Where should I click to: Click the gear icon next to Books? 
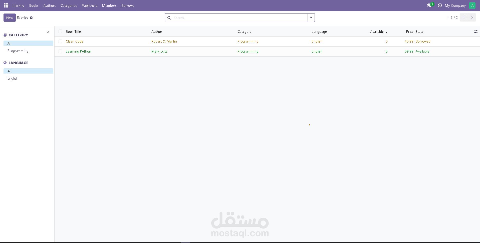(x=31, y=18)
